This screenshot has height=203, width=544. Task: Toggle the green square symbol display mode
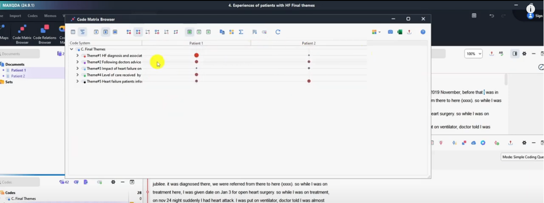pyautogui.click(x=189, y=32)
